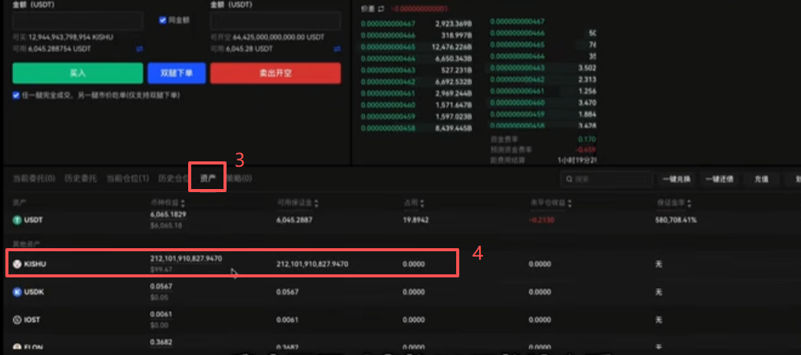Focus the right 金额 (USDT) input field
Image resolution: width=801 pixels, height=355 pixels.
(276, 22)
